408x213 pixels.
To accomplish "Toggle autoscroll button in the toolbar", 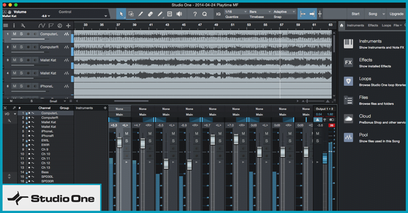I will (x=312, y=14).
